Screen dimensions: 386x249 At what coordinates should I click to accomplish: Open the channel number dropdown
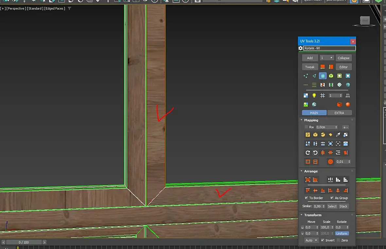coord(326,58)
